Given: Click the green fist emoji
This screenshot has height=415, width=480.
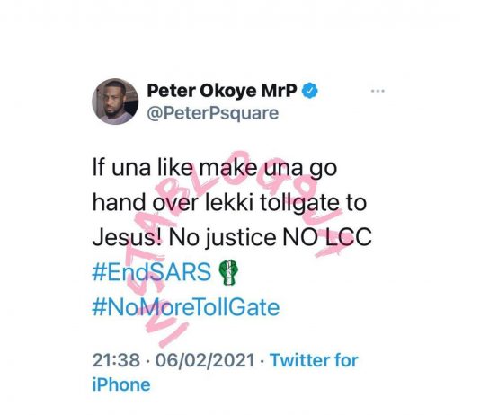Looking at the screenshot, I should tap(228, 272).
